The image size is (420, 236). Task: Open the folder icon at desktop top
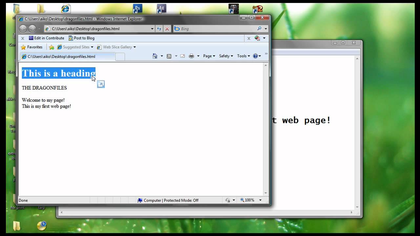pyautogui.click(x=41, y=9)
